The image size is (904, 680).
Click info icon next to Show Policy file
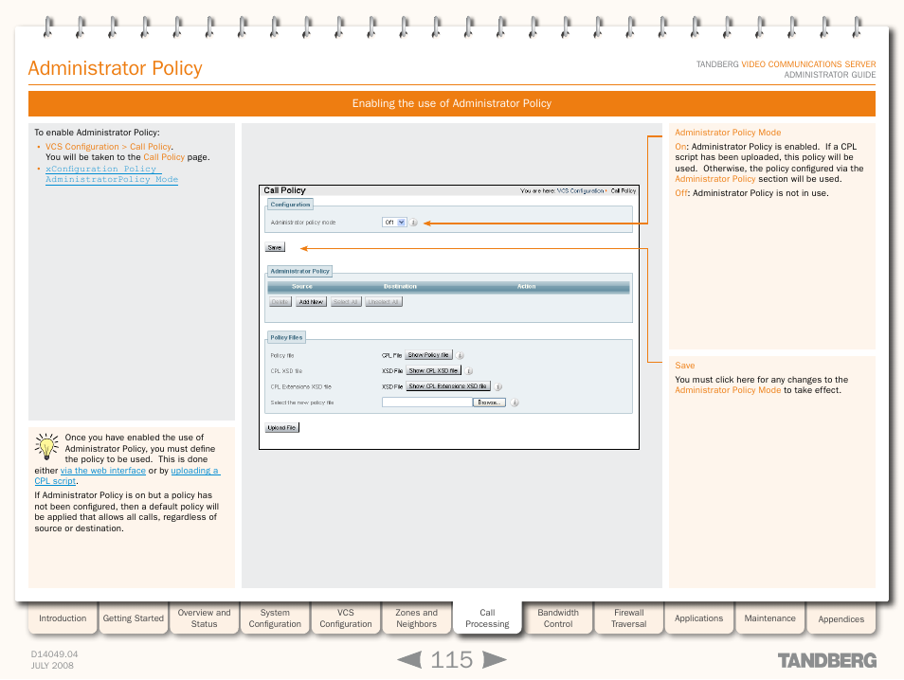coord(461,355)
